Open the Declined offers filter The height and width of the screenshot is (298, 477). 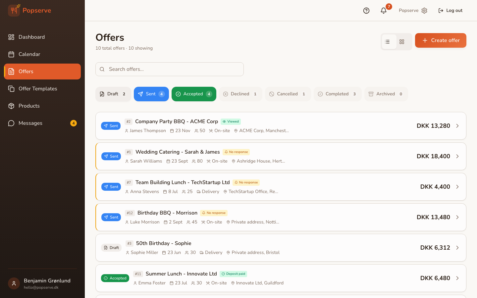(x=240, y=94)
